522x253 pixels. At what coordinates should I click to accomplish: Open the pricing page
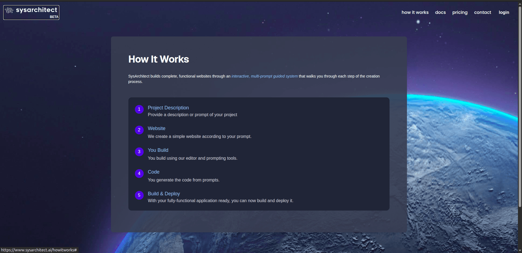[x=460, y=13]
